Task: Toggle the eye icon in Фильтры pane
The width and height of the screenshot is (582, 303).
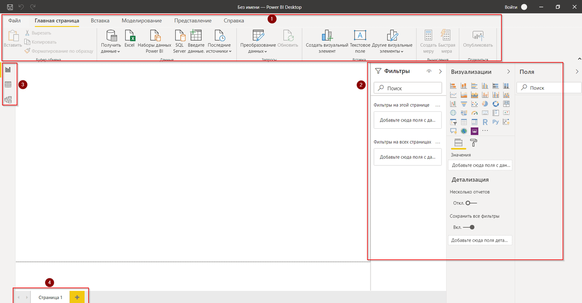Action: (x=429, y=71)
